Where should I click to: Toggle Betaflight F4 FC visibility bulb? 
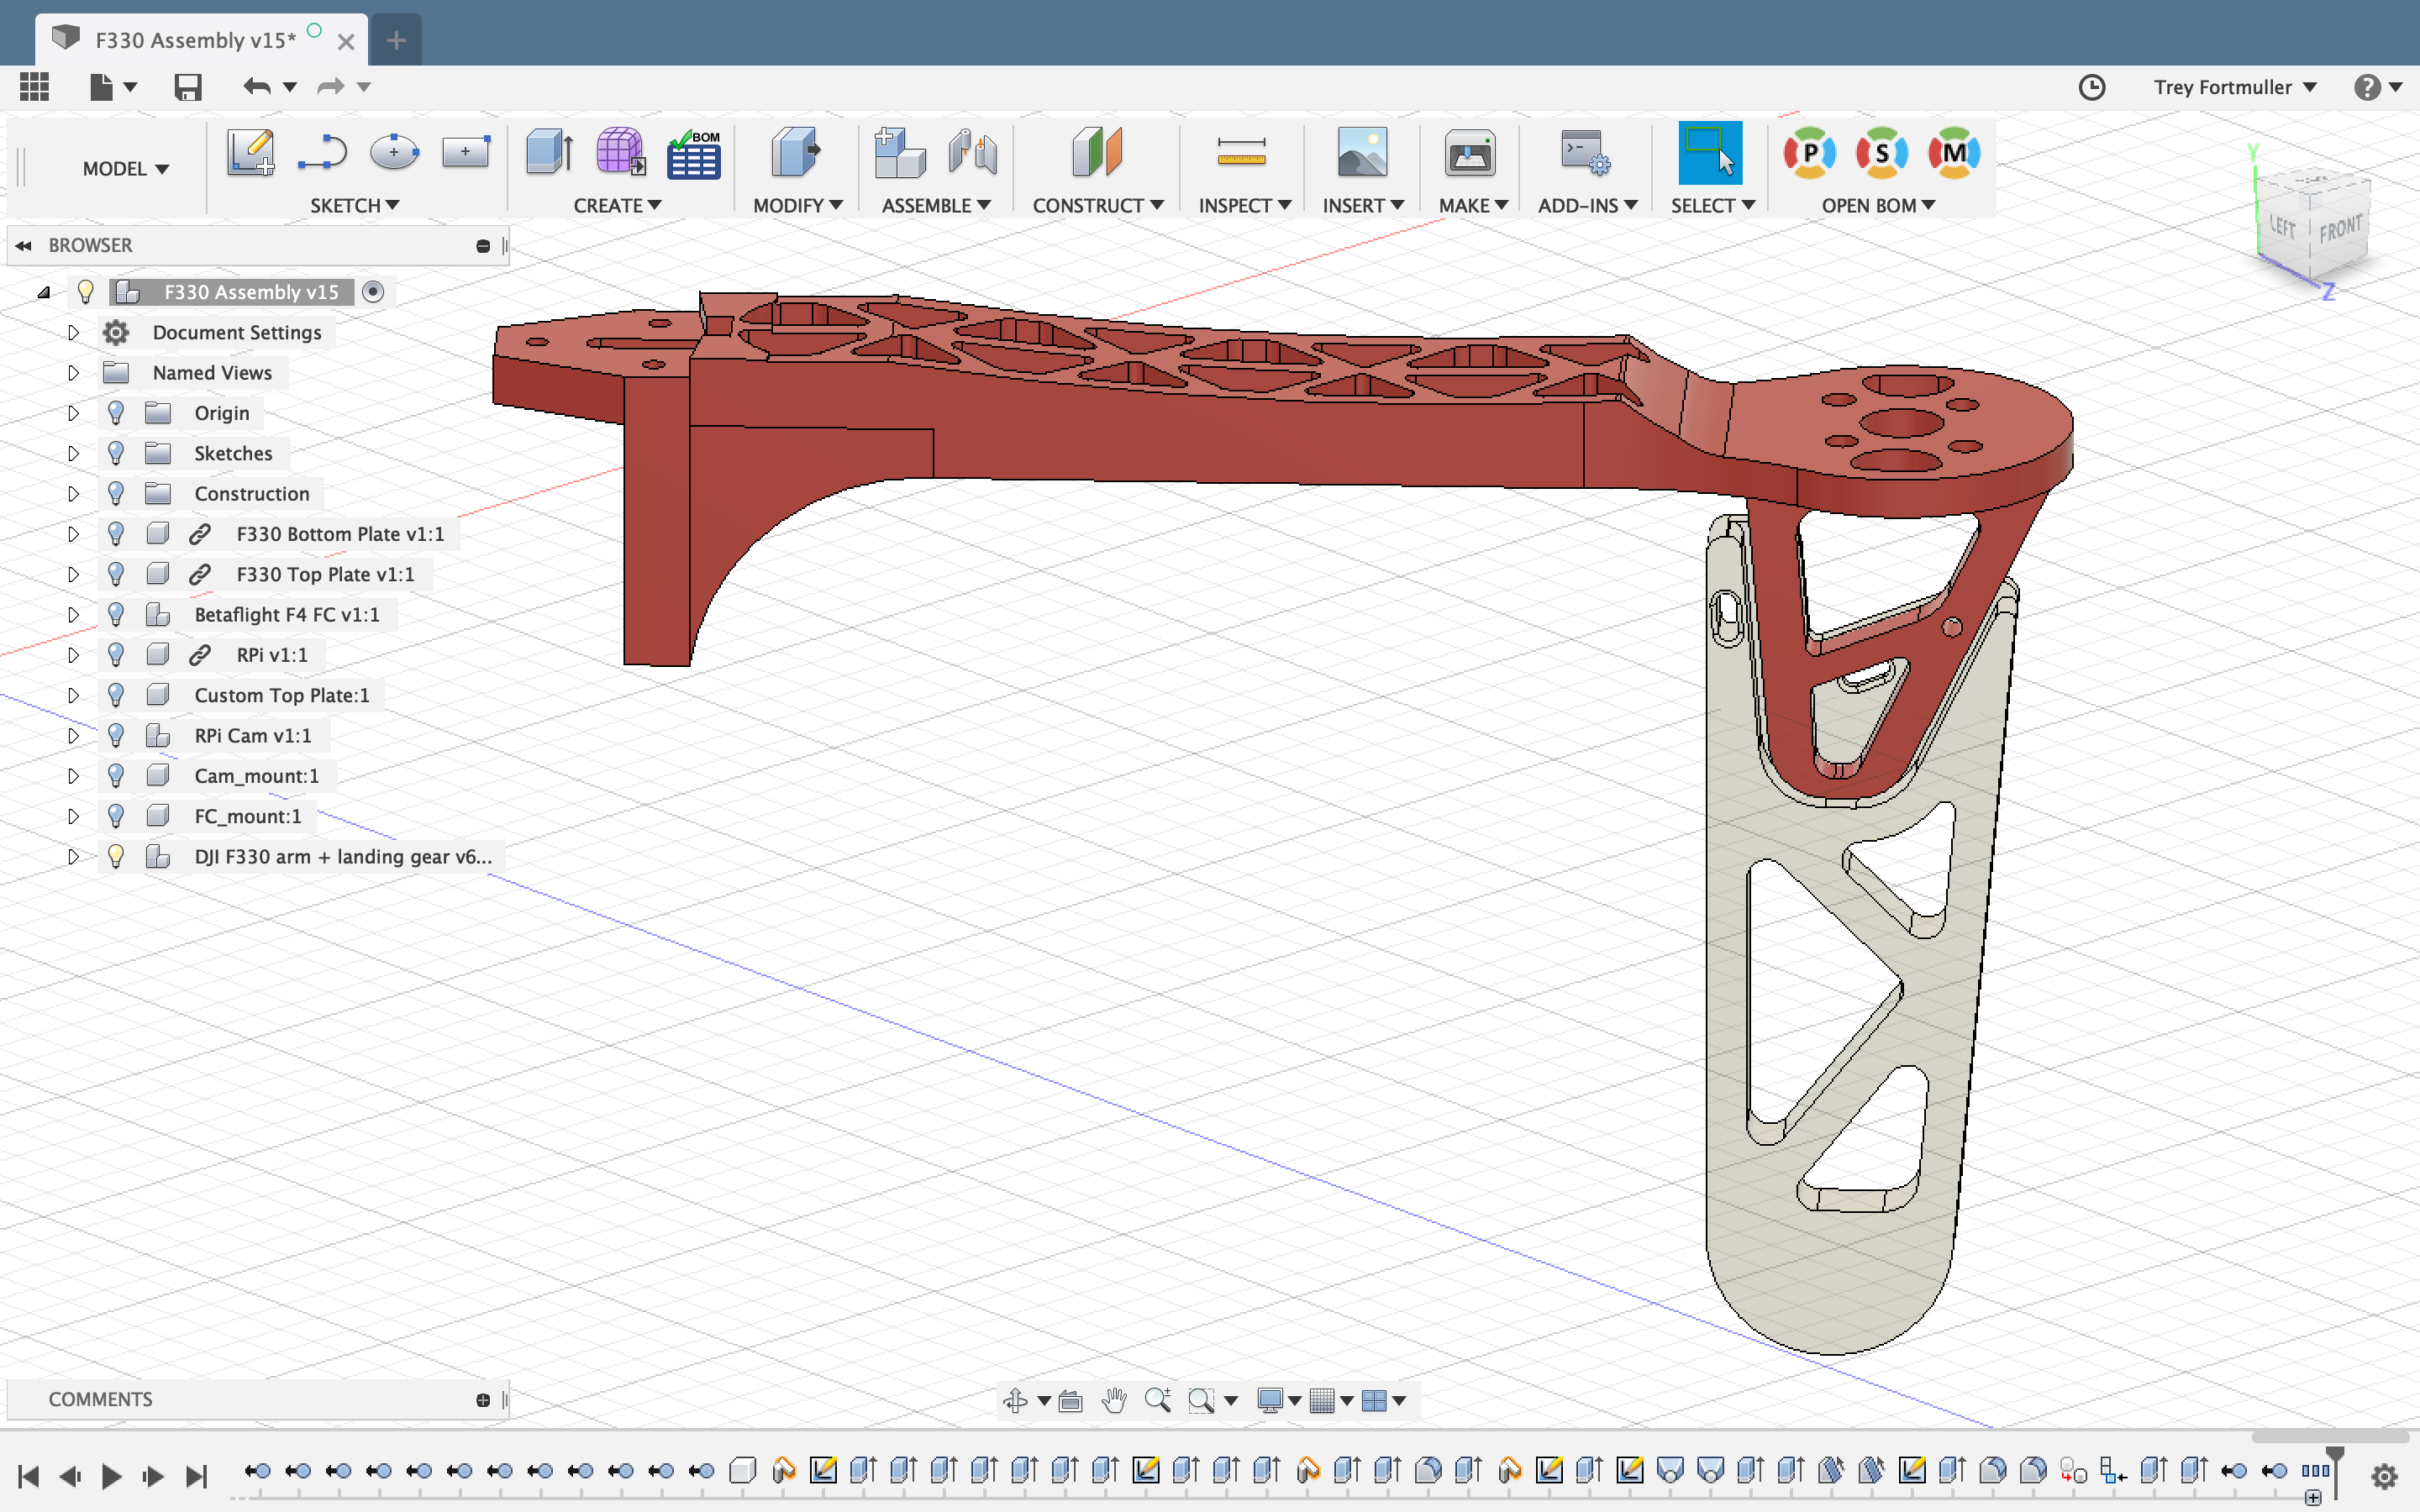pyautogui.click(x=116, y=615)
